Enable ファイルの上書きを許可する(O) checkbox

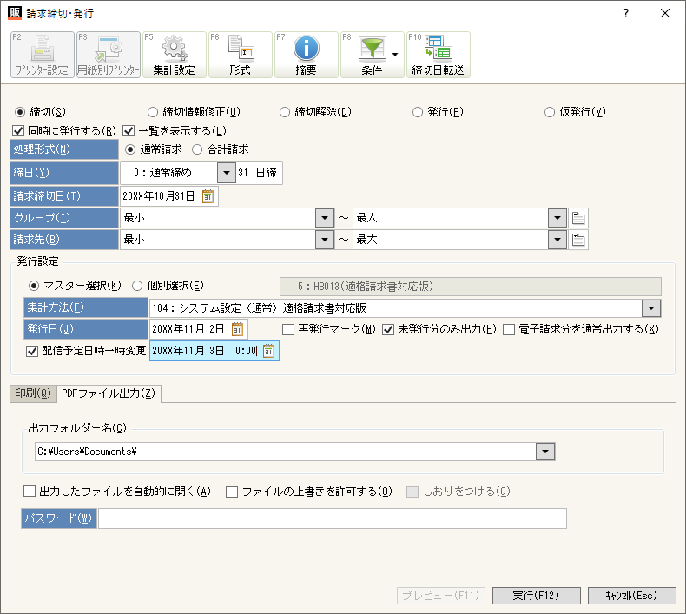pos(232,492)
